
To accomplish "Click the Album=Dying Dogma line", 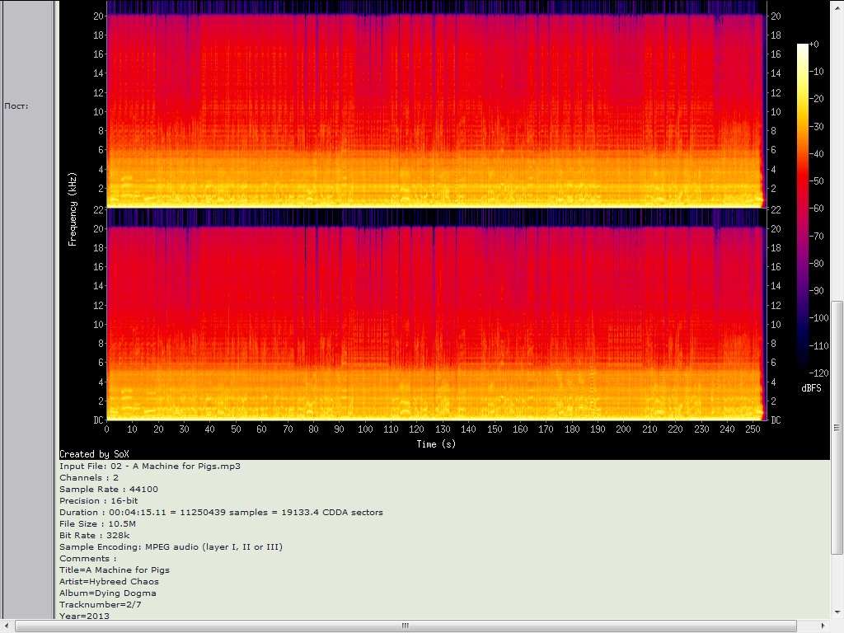I will (107, 593).
